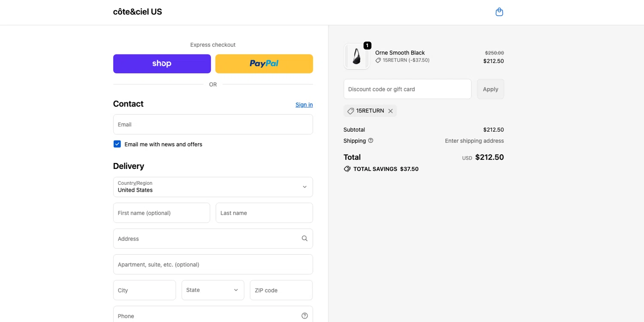Pay with PayPal express checkout
This screenshot has height=322, width=644.
264,63
